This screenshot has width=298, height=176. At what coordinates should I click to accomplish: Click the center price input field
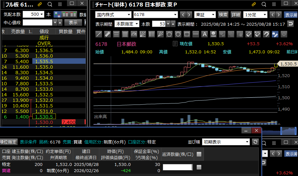click(x=38, y=22)
